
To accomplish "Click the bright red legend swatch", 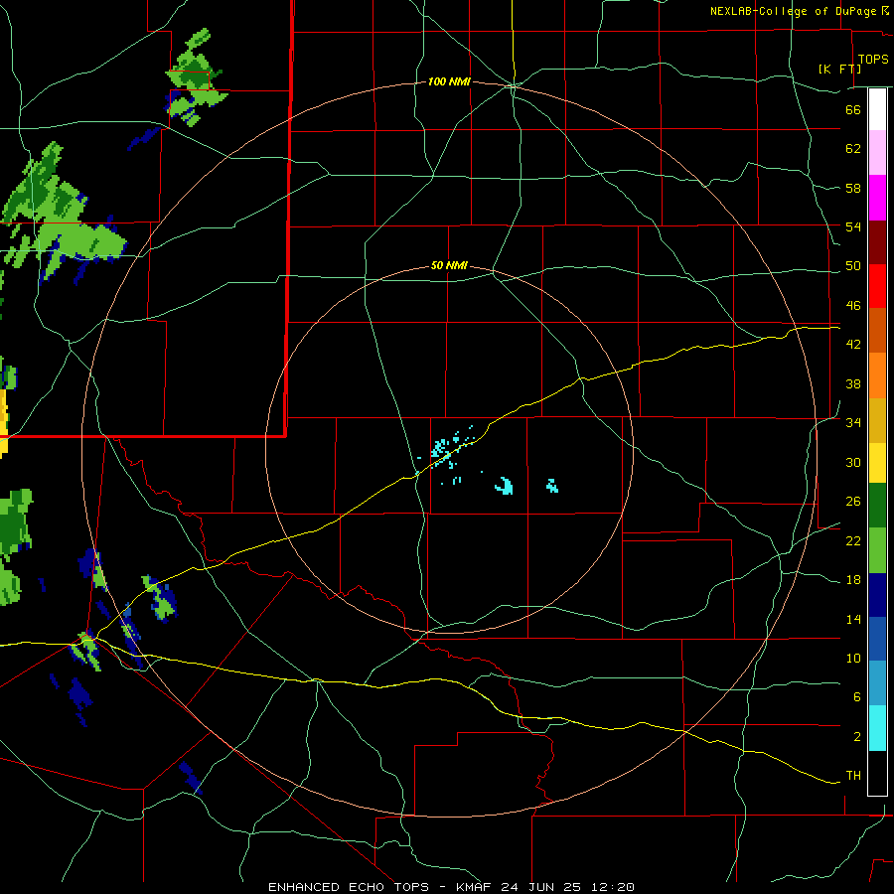I will coord(877,286).
